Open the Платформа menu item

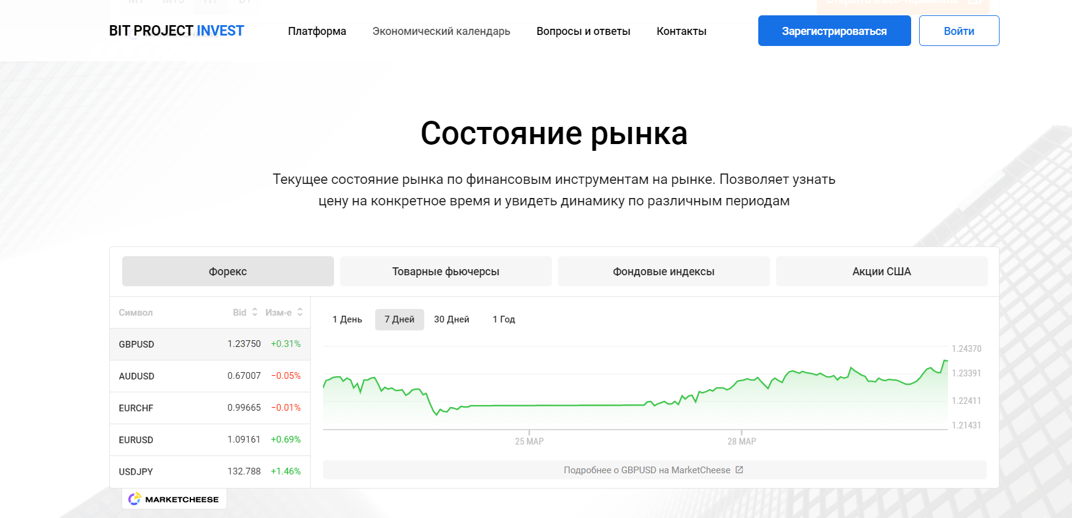coord(317,31)
